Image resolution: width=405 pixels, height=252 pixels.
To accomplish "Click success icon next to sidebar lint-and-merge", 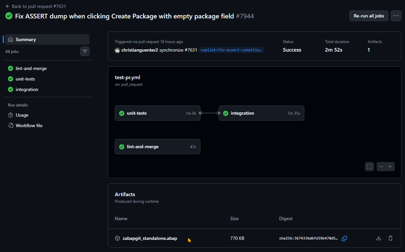I will pyautogui.click(x=11, y=68).
